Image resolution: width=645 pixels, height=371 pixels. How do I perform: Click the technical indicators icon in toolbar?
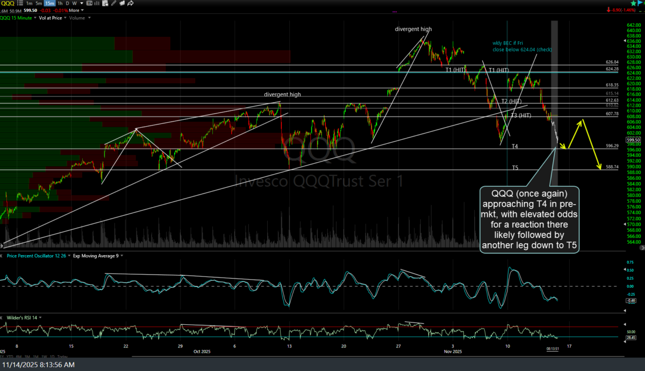click(89, 3)
